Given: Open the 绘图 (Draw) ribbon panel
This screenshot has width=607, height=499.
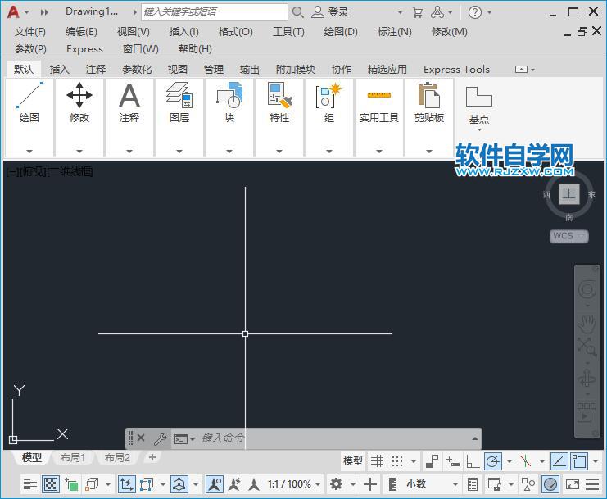Looking at the screenshot, I should 29,102.
